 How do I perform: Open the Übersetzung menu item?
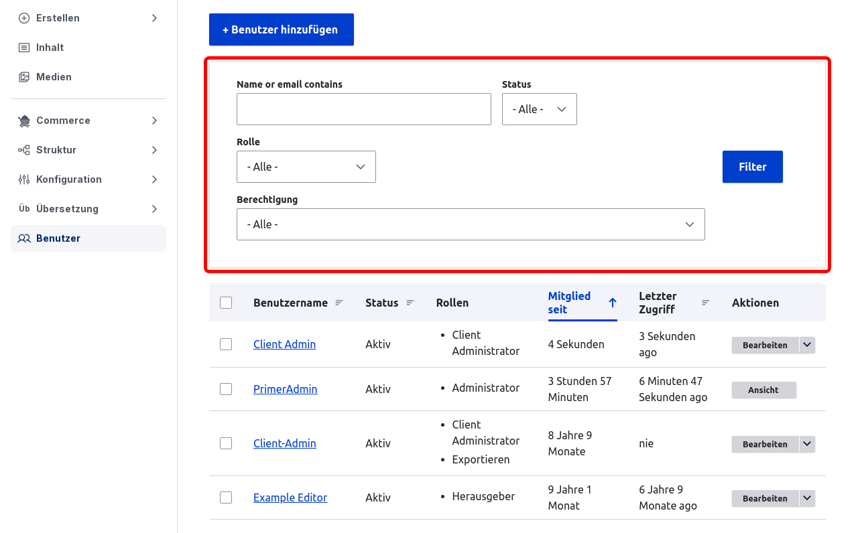[x=88, y=209]
